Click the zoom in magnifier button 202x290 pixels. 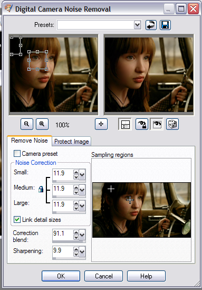(x=42, y=124)
